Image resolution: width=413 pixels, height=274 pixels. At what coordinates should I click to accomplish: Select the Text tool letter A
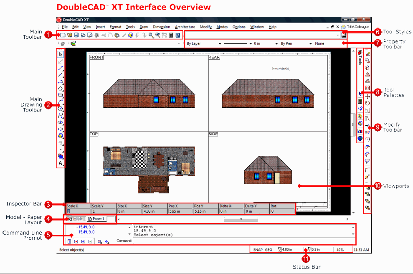coord(61,163)
